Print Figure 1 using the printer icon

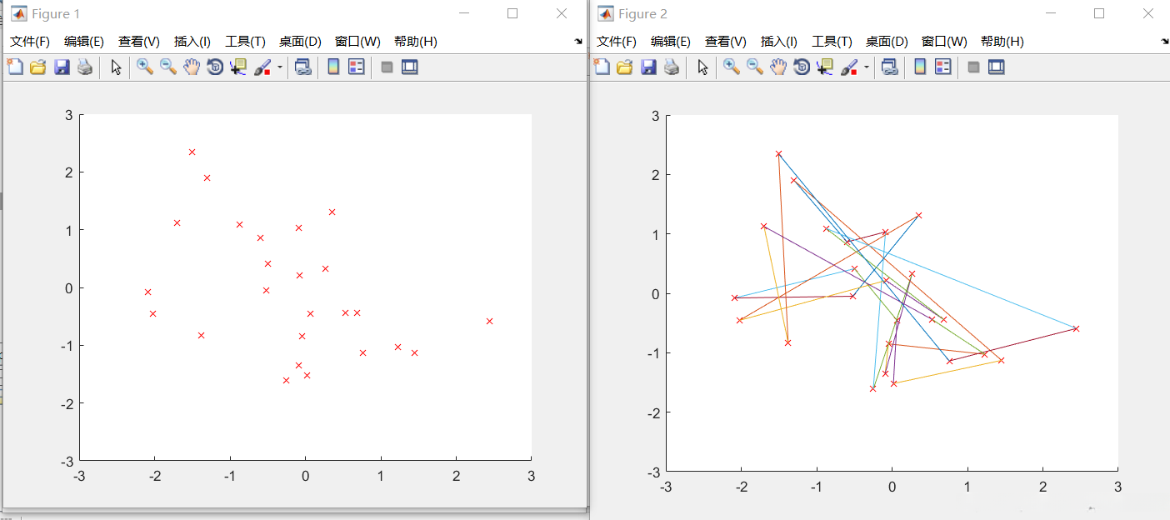pyautogui.click(x=84, y=67)
